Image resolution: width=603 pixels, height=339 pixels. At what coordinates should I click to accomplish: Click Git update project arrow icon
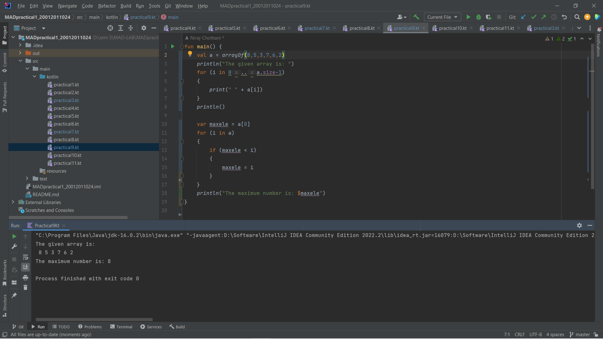tap(523, 17)
